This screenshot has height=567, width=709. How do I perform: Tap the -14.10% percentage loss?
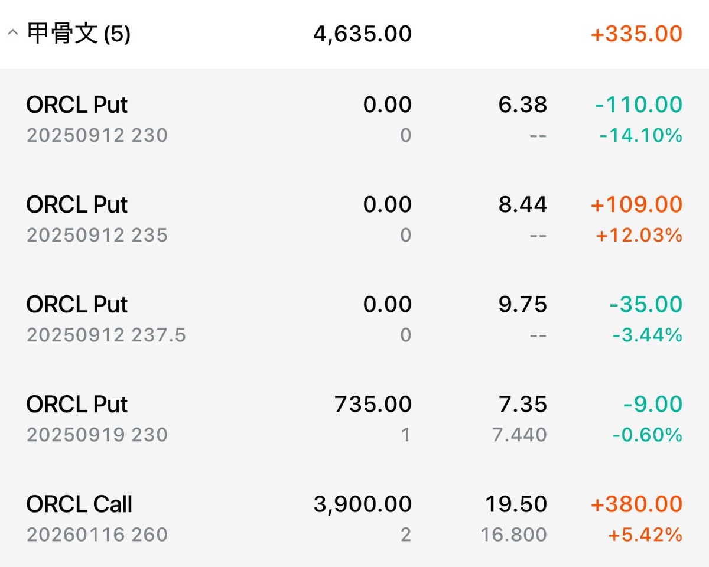click(640, 136)
